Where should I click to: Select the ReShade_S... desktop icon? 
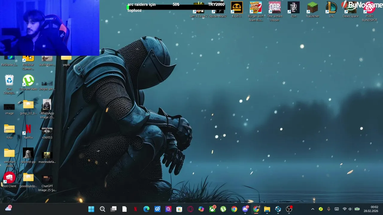click(x=9, y=61)
